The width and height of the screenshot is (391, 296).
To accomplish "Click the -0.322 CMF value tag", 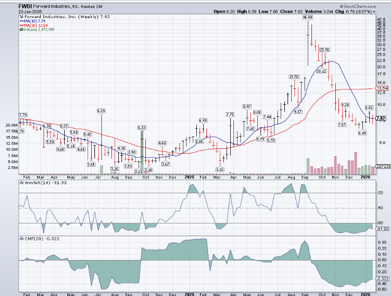I will (381, 279).
